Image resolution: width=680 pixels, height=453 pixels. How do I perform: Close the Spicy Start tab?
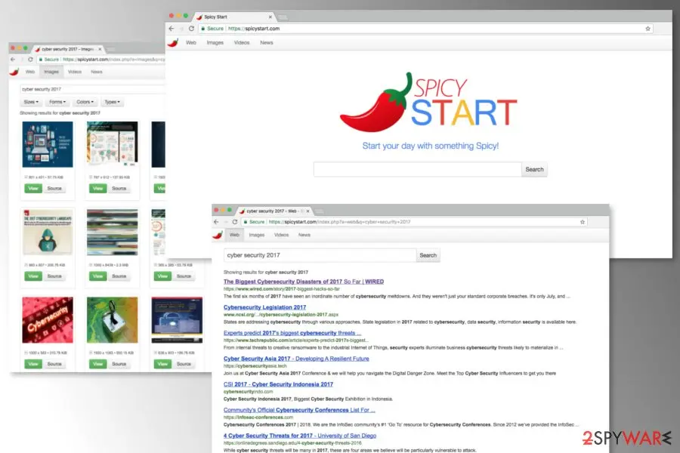click(x=270, y=17)
